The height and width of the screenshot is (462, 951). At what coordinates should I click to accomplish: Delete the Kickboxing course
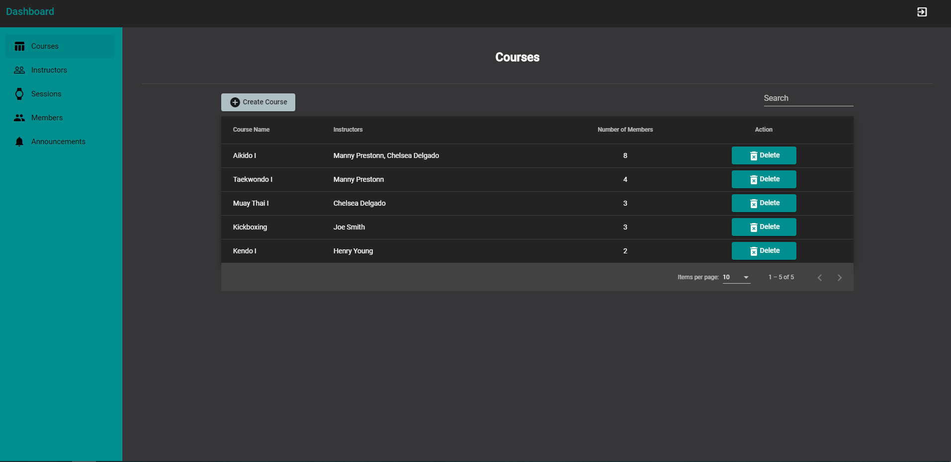click(764, 227)
